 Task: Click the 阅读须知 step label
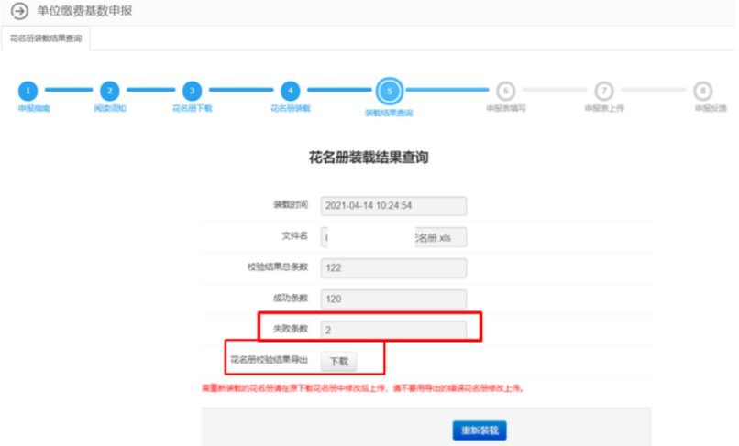[110, 108]
